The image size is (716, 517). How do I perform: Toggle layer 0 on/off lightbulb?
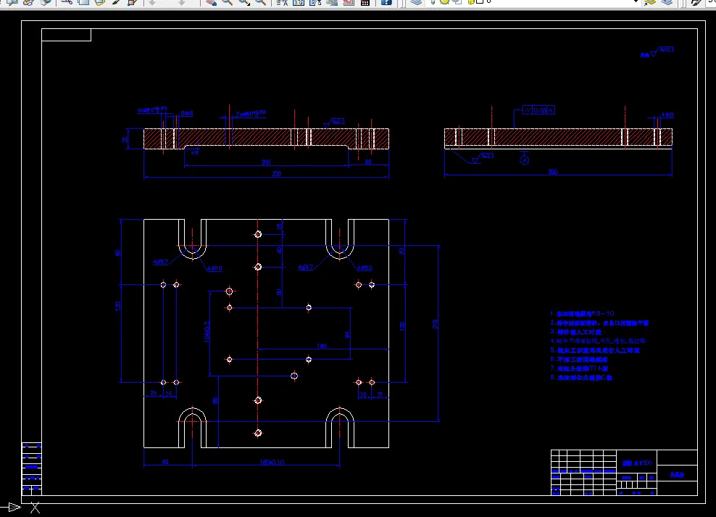433,1
